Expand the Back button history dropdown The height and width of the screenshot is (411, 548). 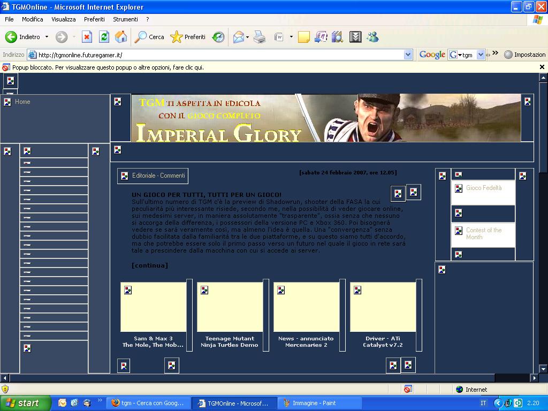pyautogui.click(x=47, y=37)
